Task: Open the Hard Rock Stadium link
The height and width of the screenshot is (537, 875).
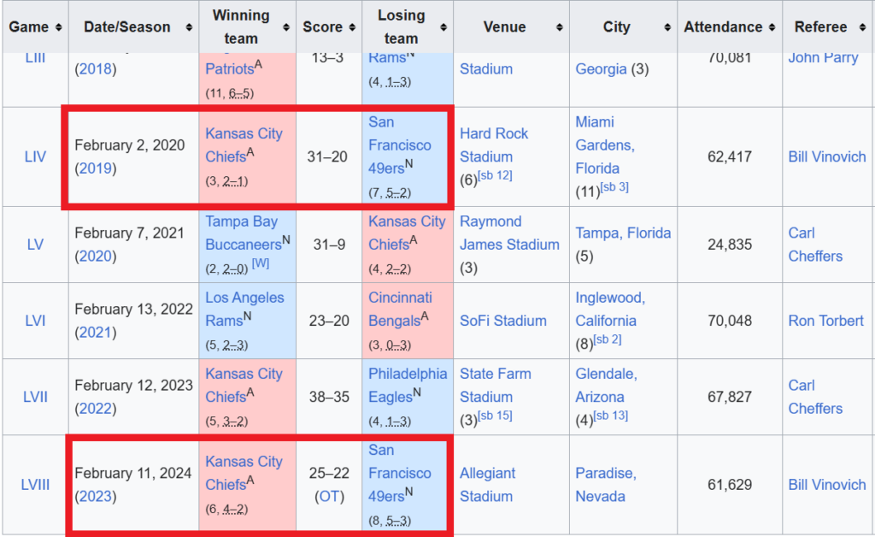Action: (494, 145)
